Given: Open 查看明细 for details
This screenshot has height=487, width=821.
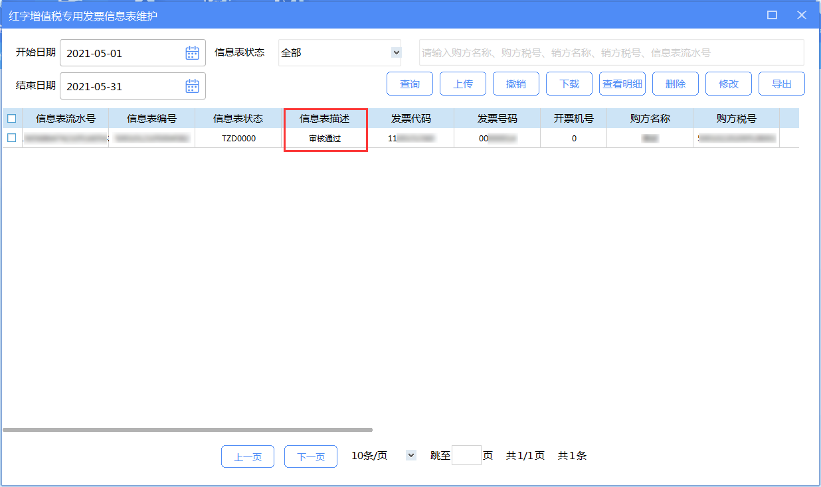Looking at the screenshot, I should click(622, 84).
